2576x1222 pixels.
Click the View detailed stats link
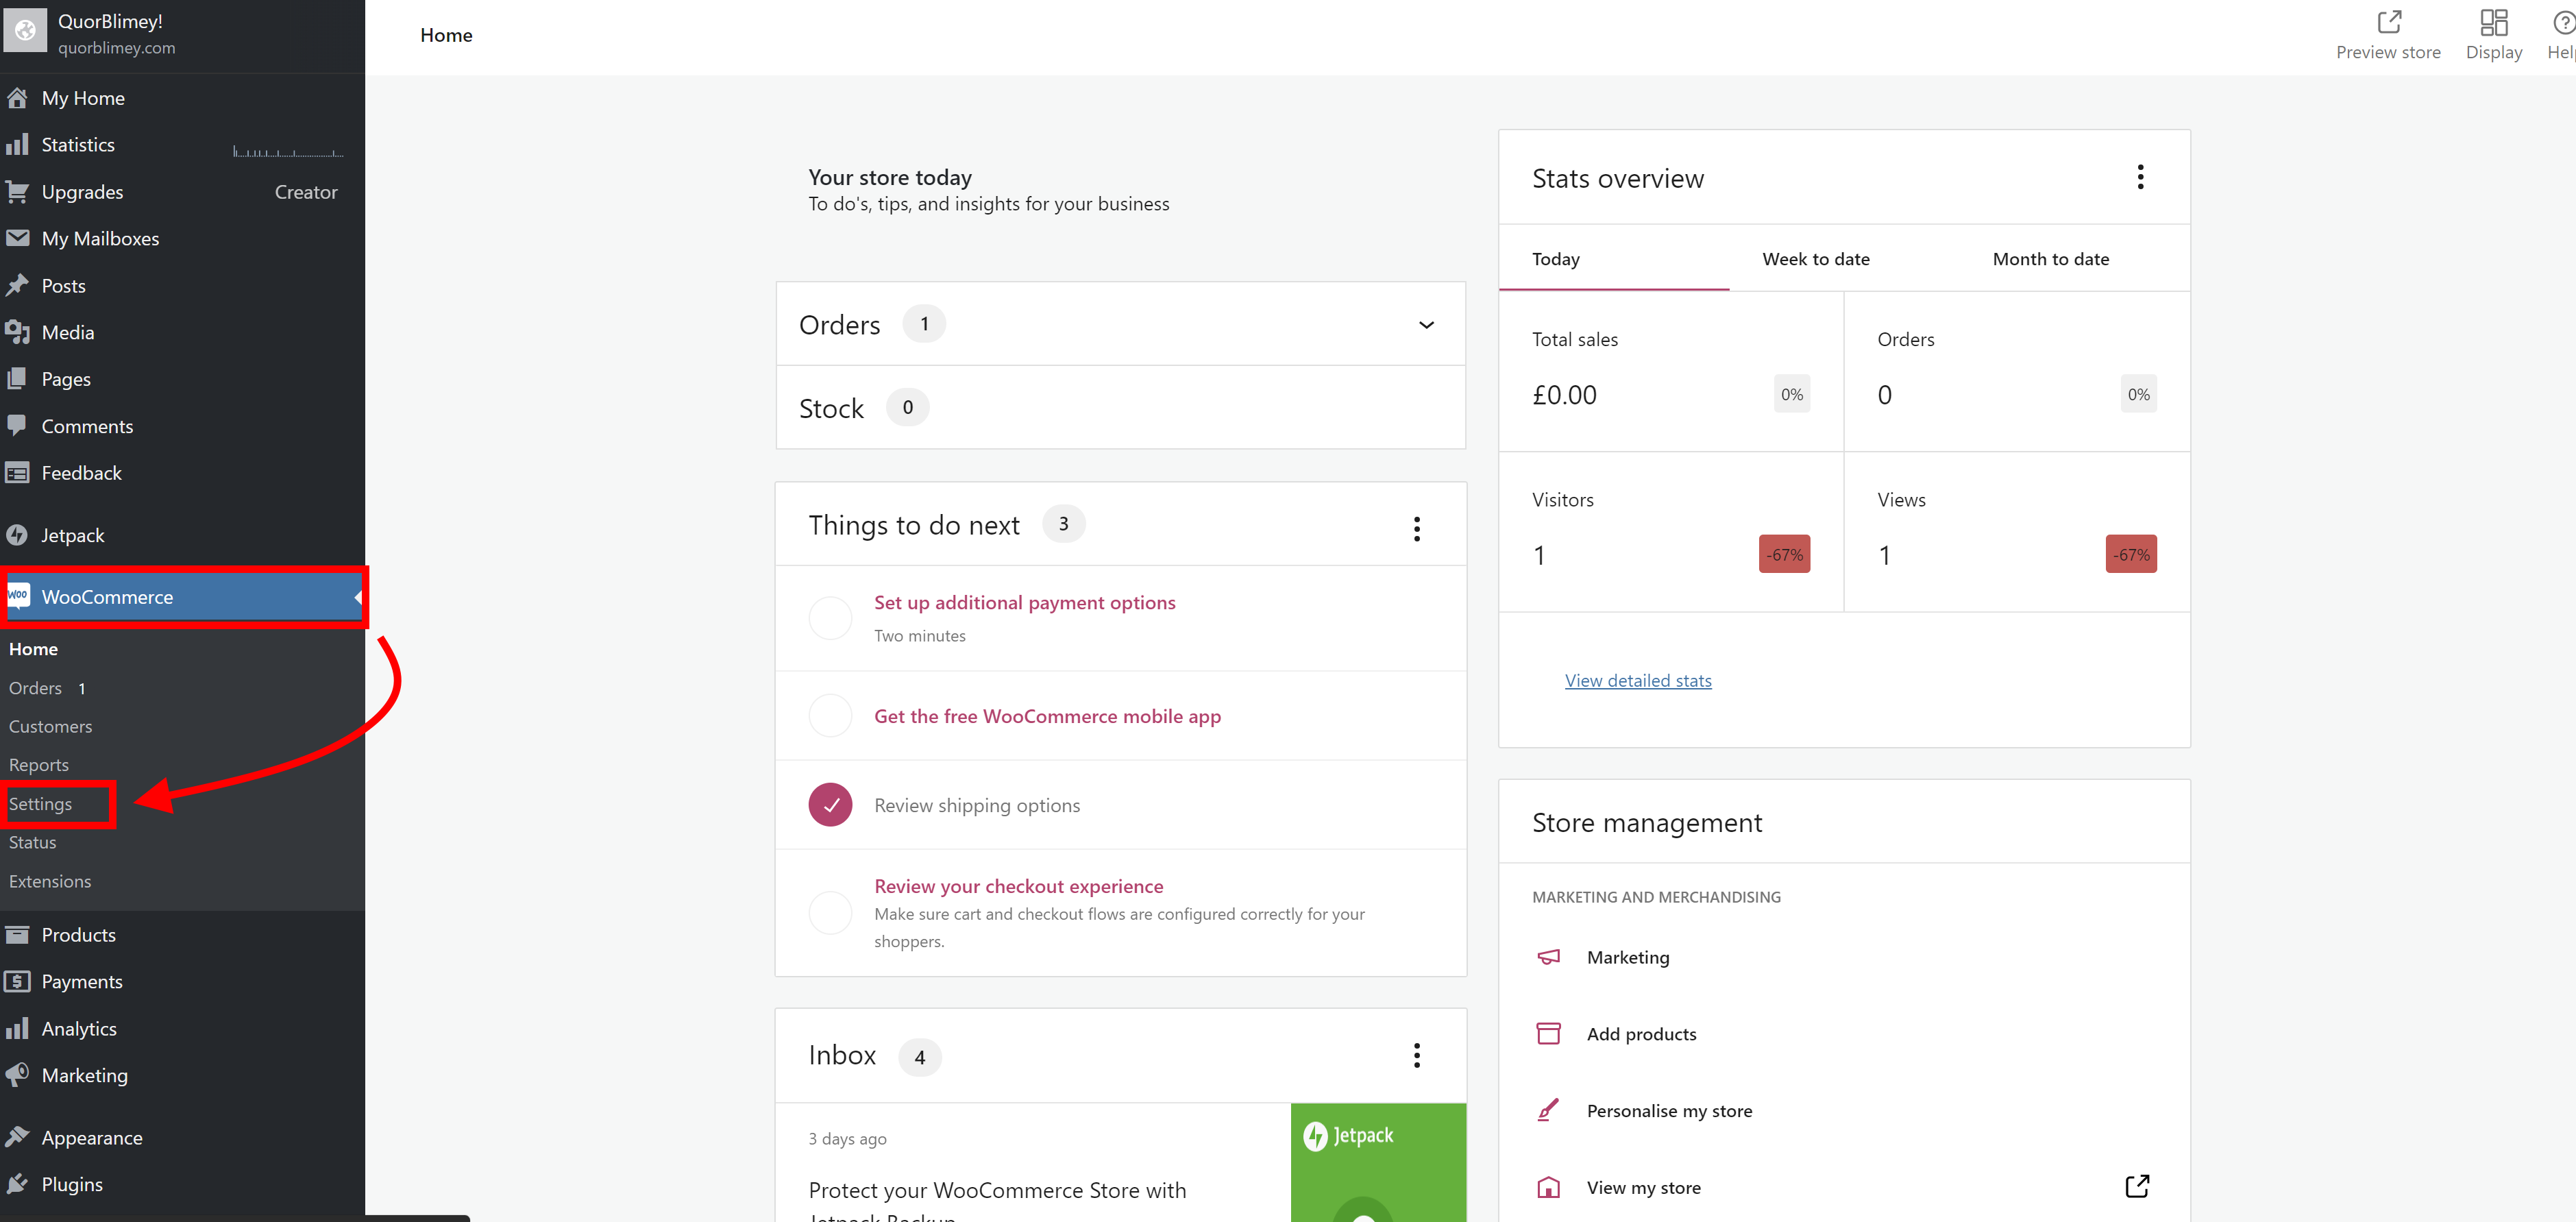(1638, 680)
